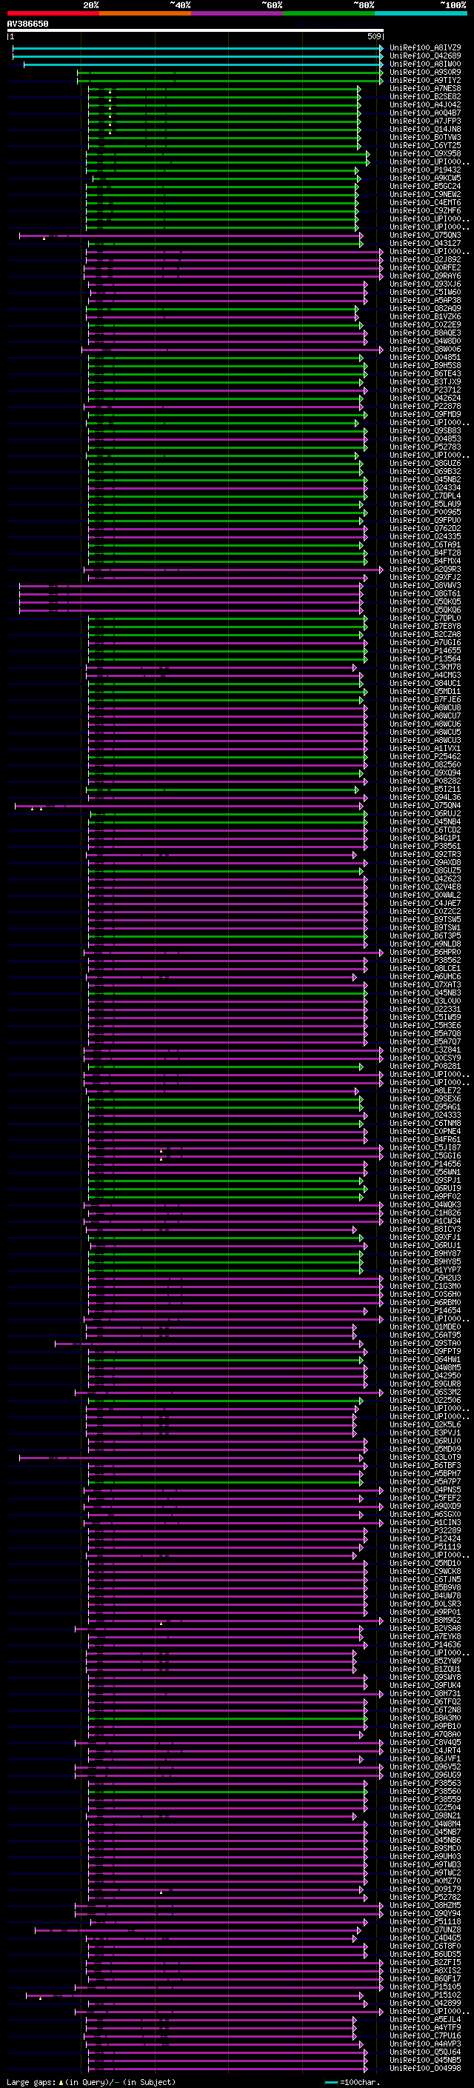Click the purple ~60% identity legend segment
474x2088 pixels.
coord(238,13)
